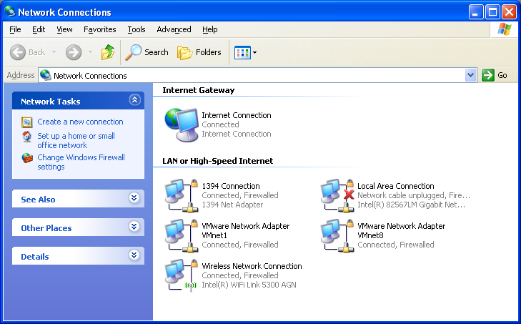Open the Favorites menu

pyautogui.click(x=99, y=29)
